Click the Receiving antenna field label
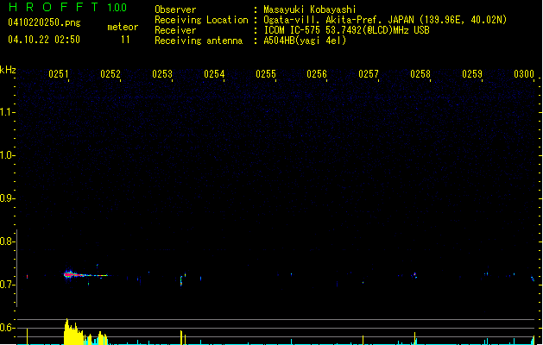The height and width of the screenshot is (345, 543). coord(199,41)
